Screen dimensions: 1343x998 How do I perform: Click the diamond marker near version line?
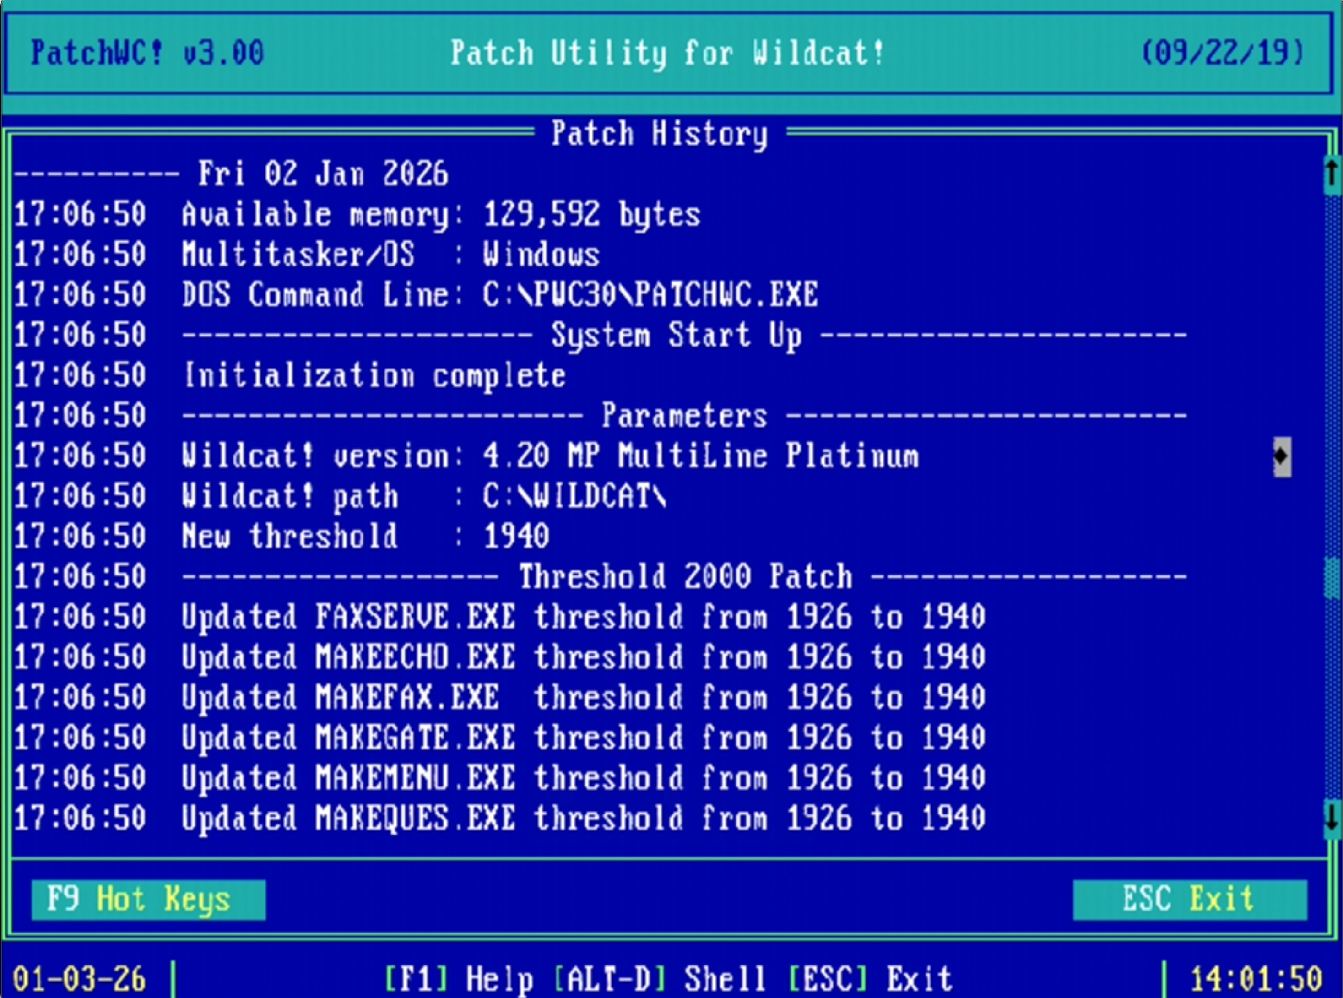pos(1282,457)
